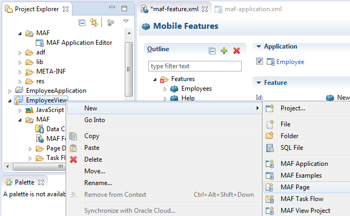Screen dimensions: 350x216
Task: Click Collapse All icon in Project Explorer toolbar
Action: [x=82, y=22]
